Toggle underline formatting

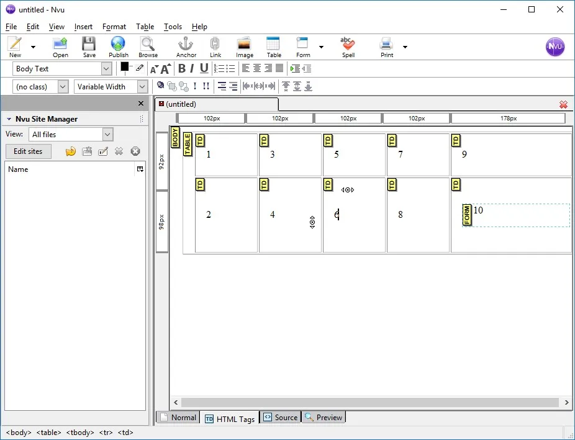pos(204,68)
